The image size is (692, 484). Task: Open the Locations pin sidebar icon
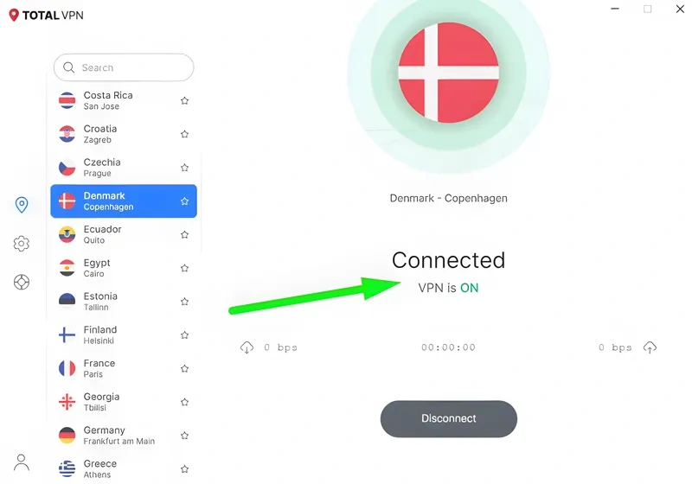click(x=21, y=205)
